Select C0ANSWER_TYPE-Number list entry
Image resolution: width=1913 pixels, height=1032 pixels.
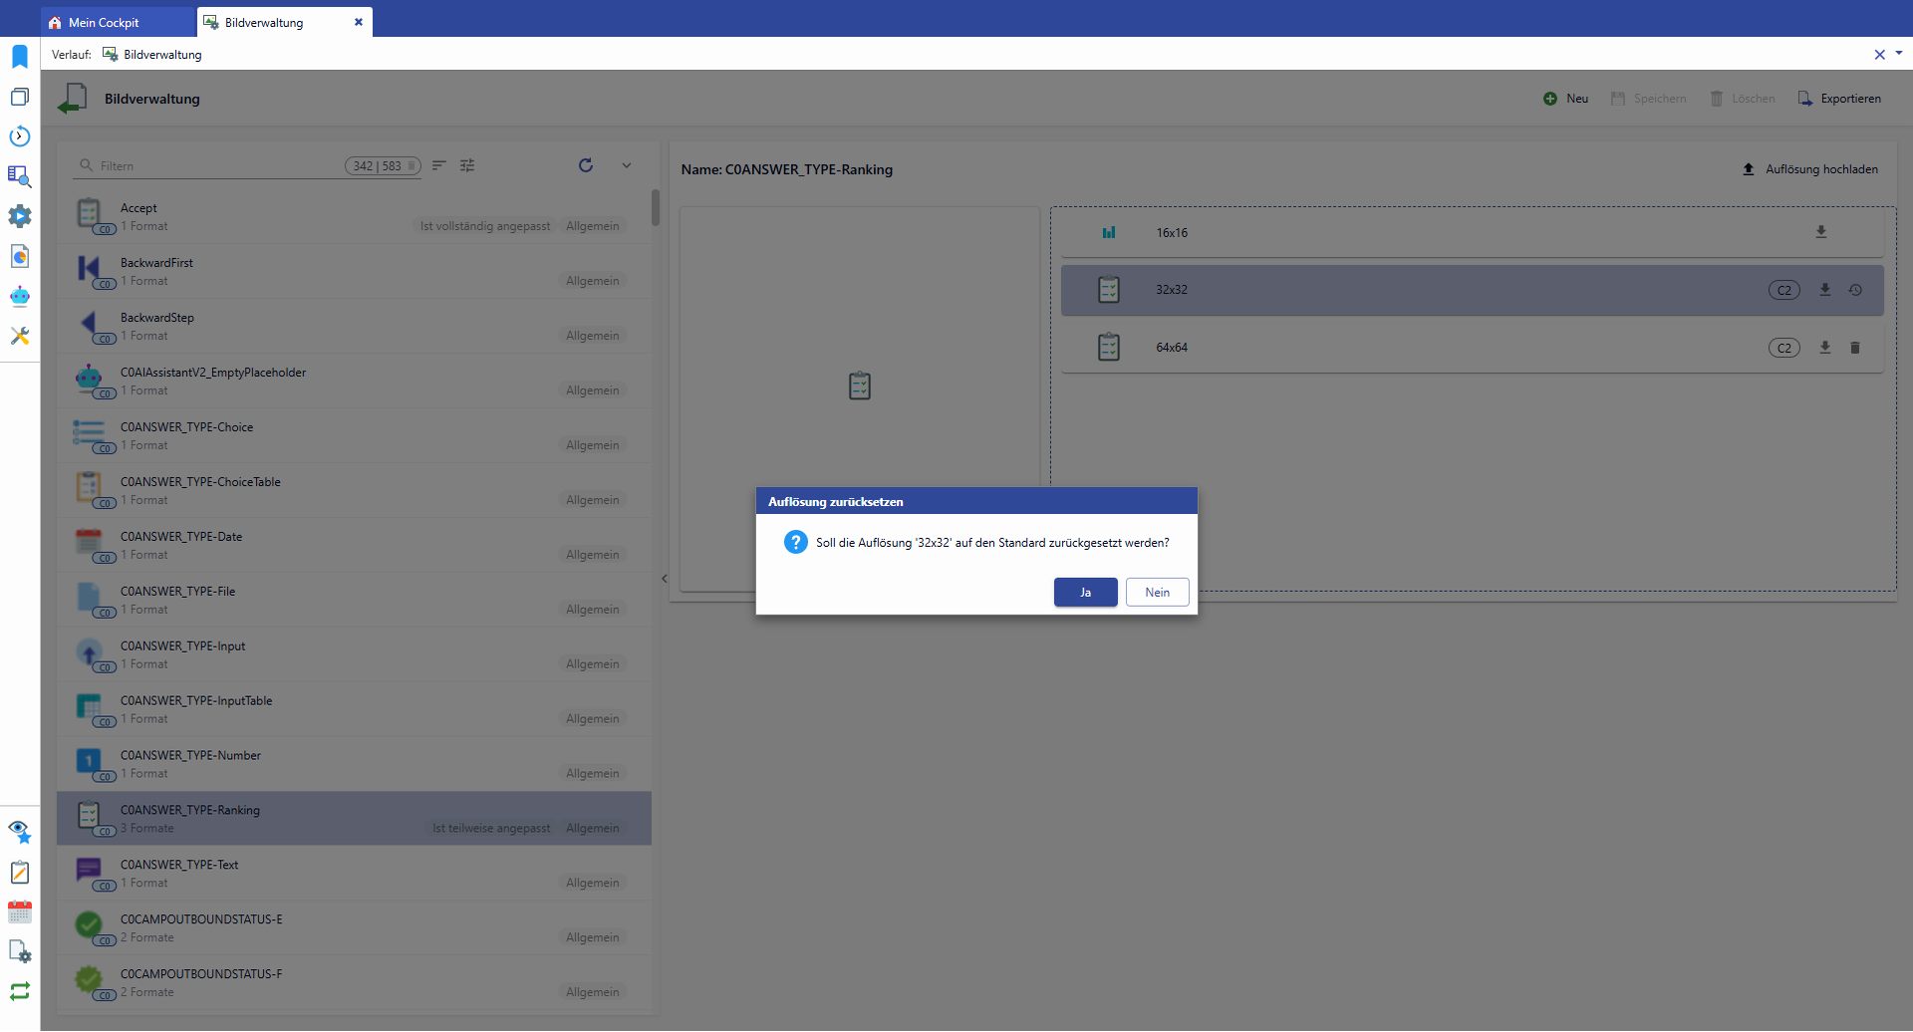click(x=354, y=764)
